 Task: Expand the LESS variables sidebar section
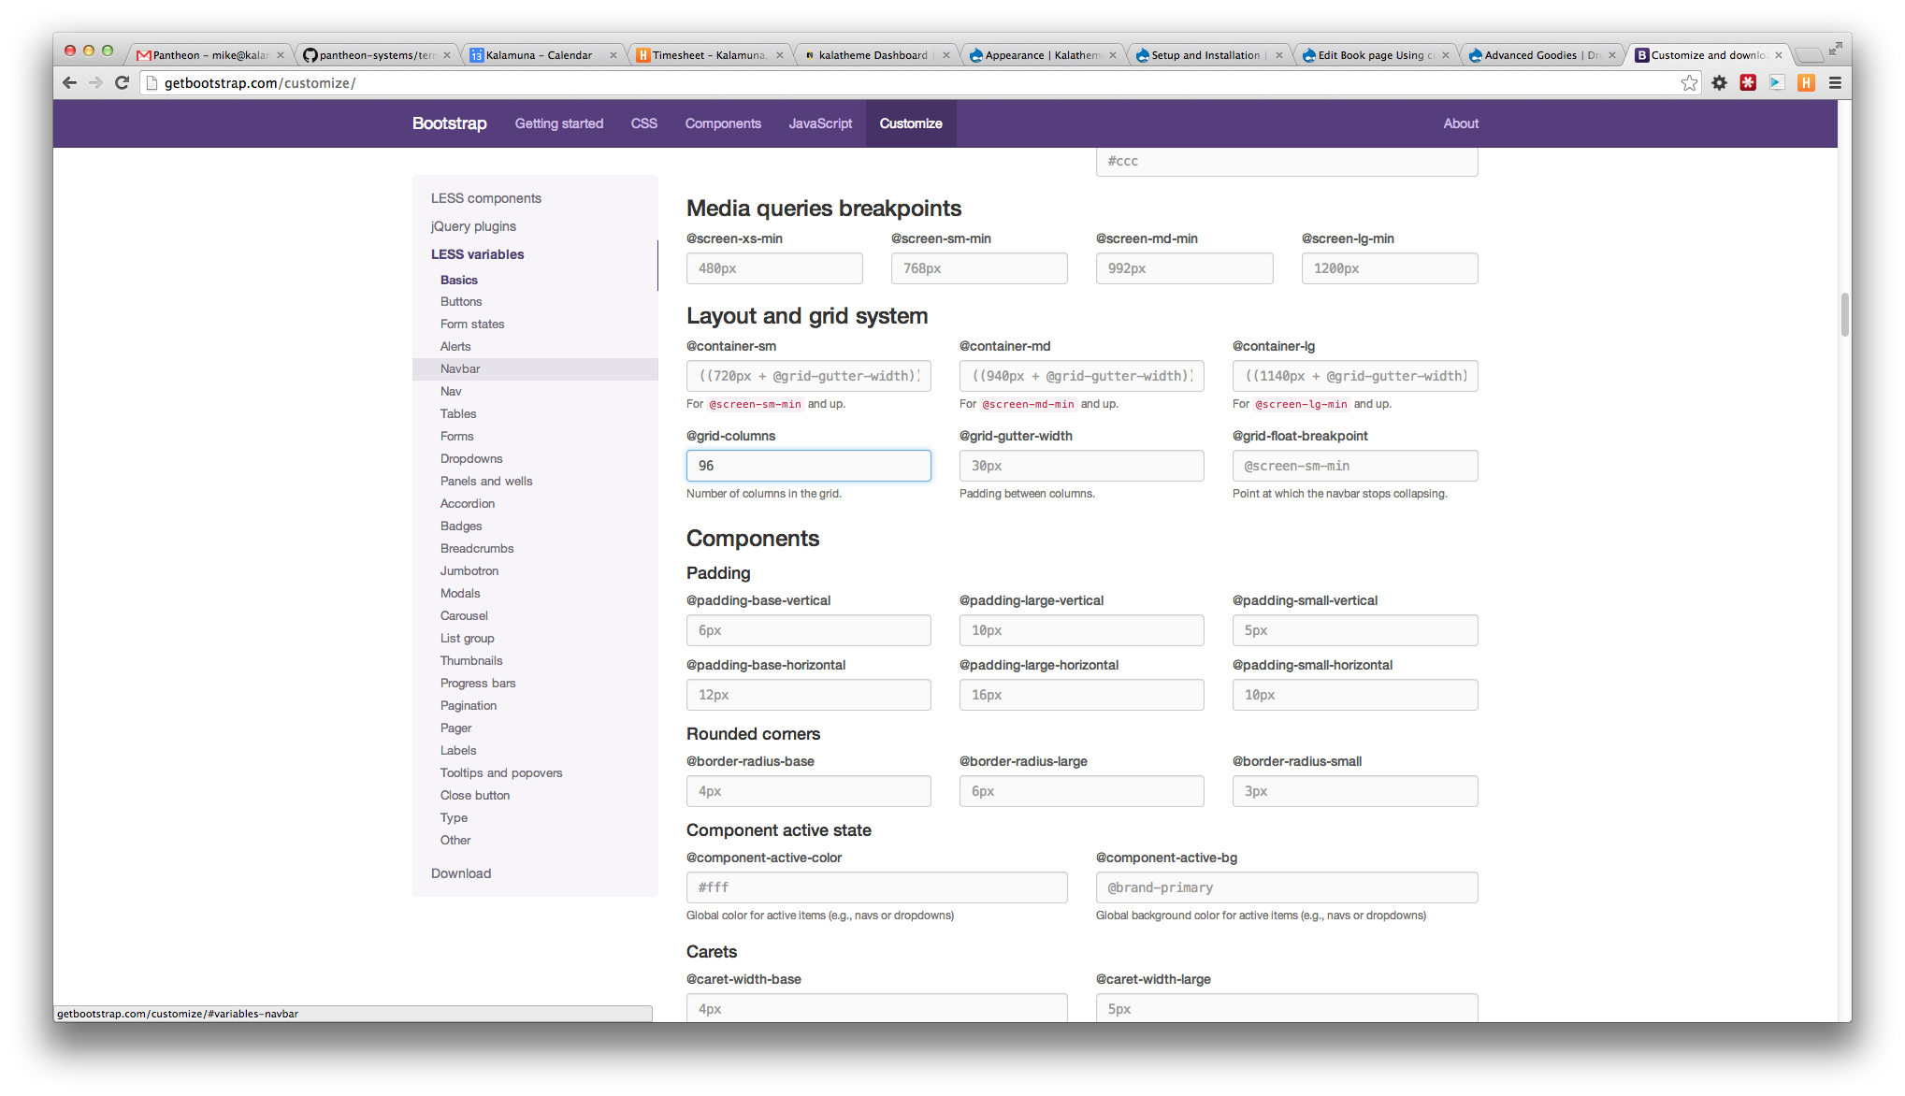pos(478,253)
